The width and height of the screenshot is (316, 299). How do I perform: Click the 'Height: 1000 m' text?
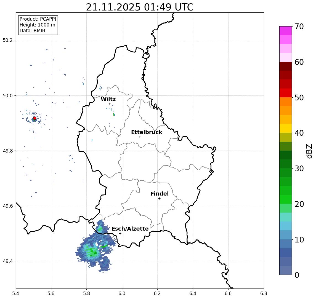(x=37, y=25)
